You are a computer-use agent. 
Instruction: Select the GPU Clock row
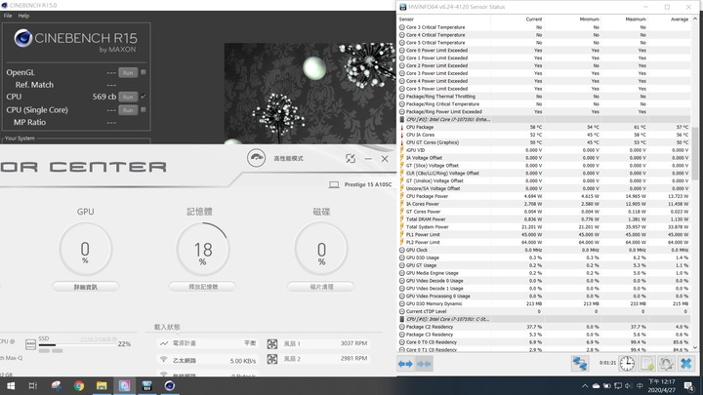pos(544,250)
